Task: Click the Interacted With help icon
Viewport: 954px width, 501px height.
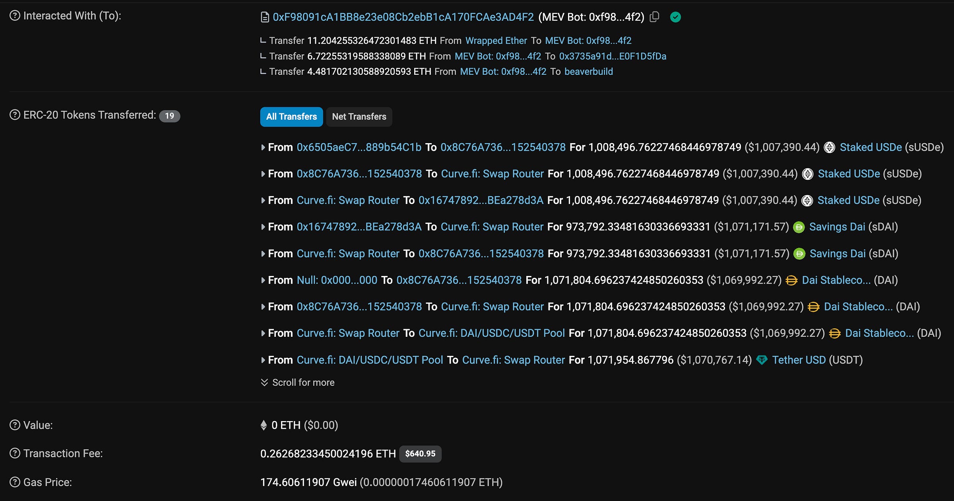Action: 15,16
